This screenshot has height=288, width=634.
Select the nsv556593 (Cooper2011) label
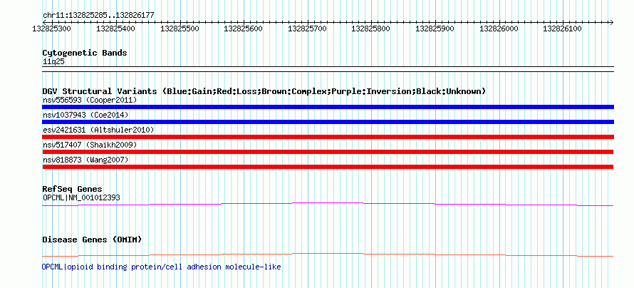[90, 100]
